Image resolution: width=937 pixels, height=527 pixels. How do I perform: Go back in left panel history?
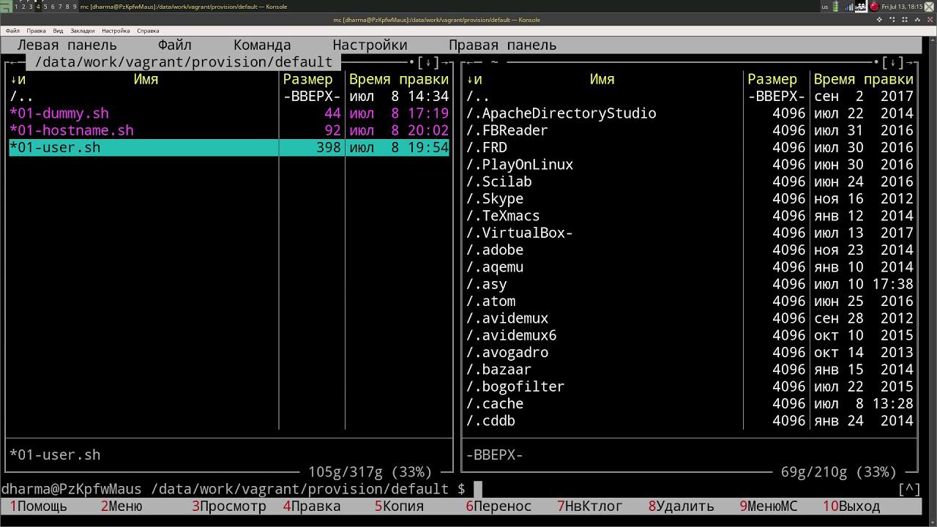tap(13, 63)
